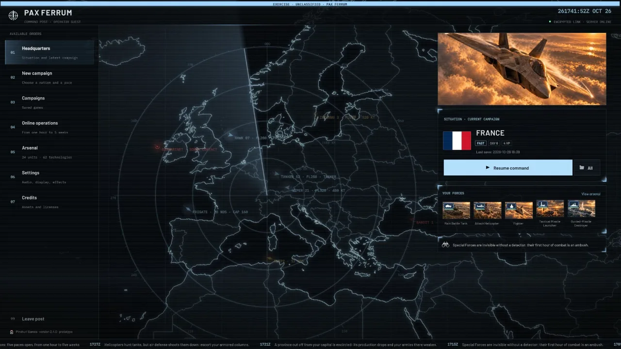
Task: Click the FRIGATE 28 NDS CAP 160 label
Action: point(220,212)
